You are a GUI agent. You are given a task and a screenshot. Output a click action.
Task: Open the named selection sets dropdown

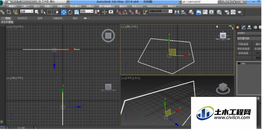click(x=161, y=11)
